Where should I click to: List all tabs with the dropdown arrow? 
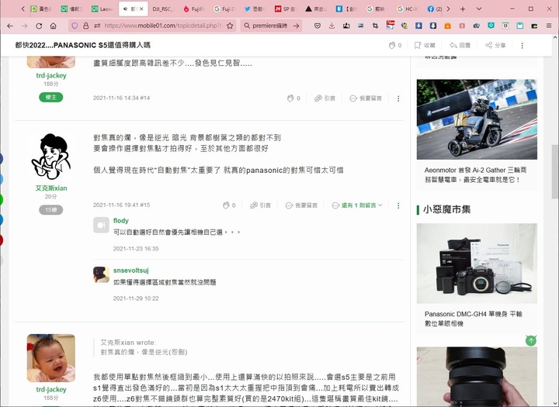pos(479,9)
